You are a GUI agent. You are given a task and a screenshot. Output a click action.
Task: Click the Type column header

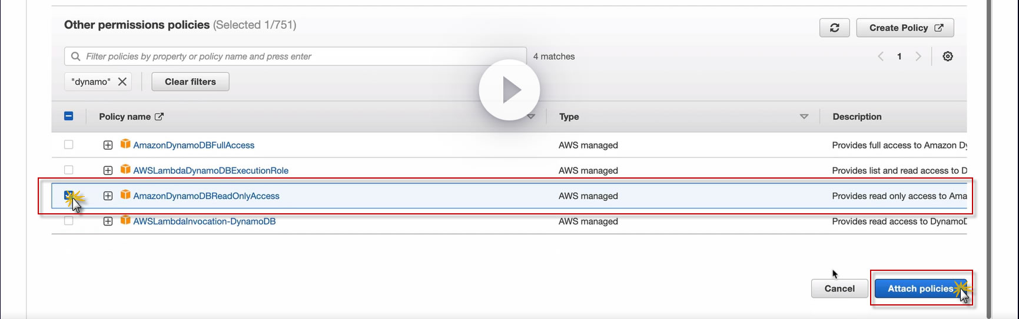(x=569, y=116)
